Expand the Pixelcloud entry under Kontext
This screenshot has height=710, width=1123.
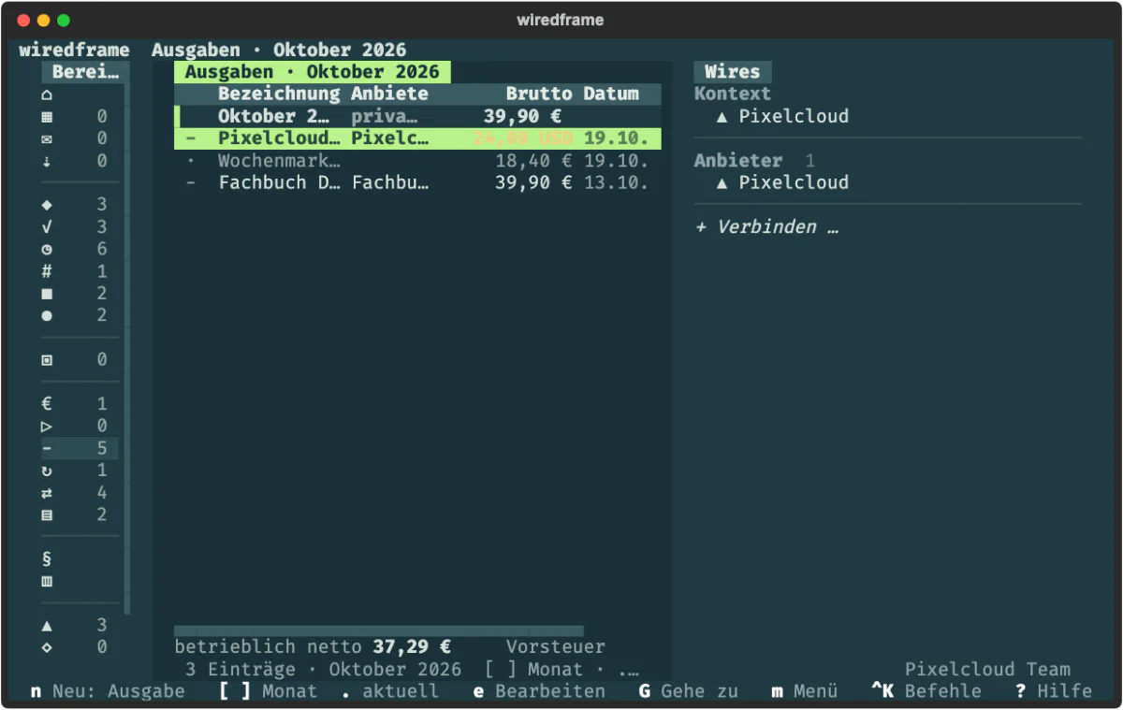pos(782,117)
